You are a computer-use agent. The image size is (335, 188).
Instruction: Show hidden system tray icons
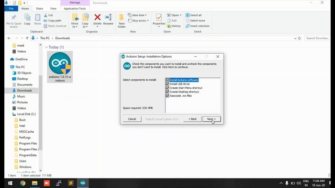coord(281,183)
